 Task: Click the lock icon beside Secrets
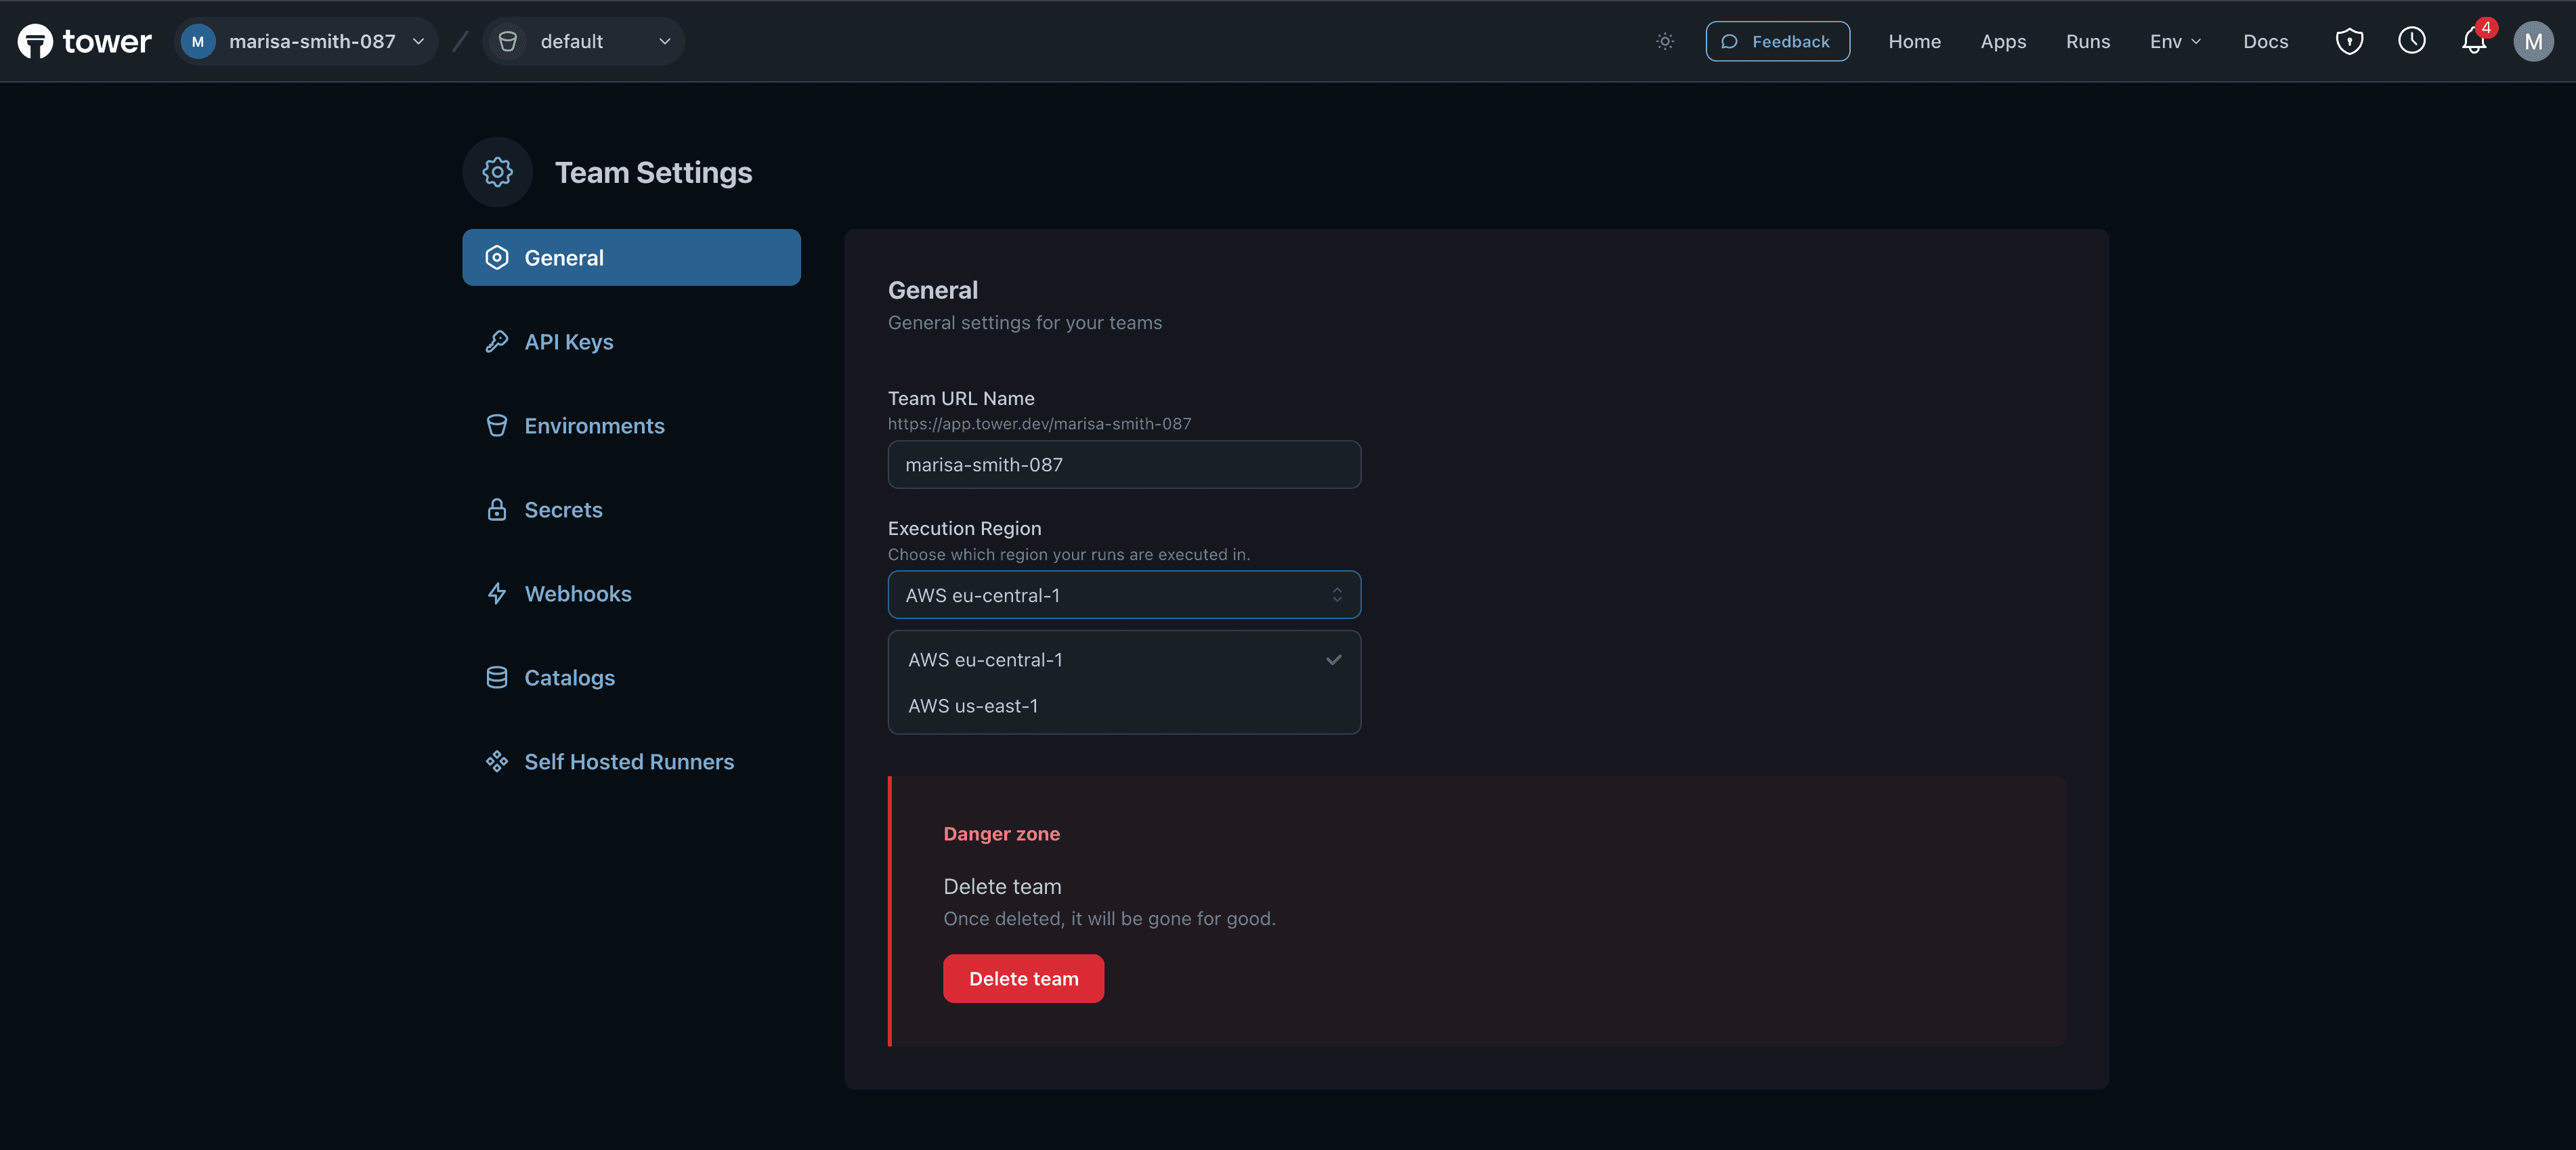496,510
